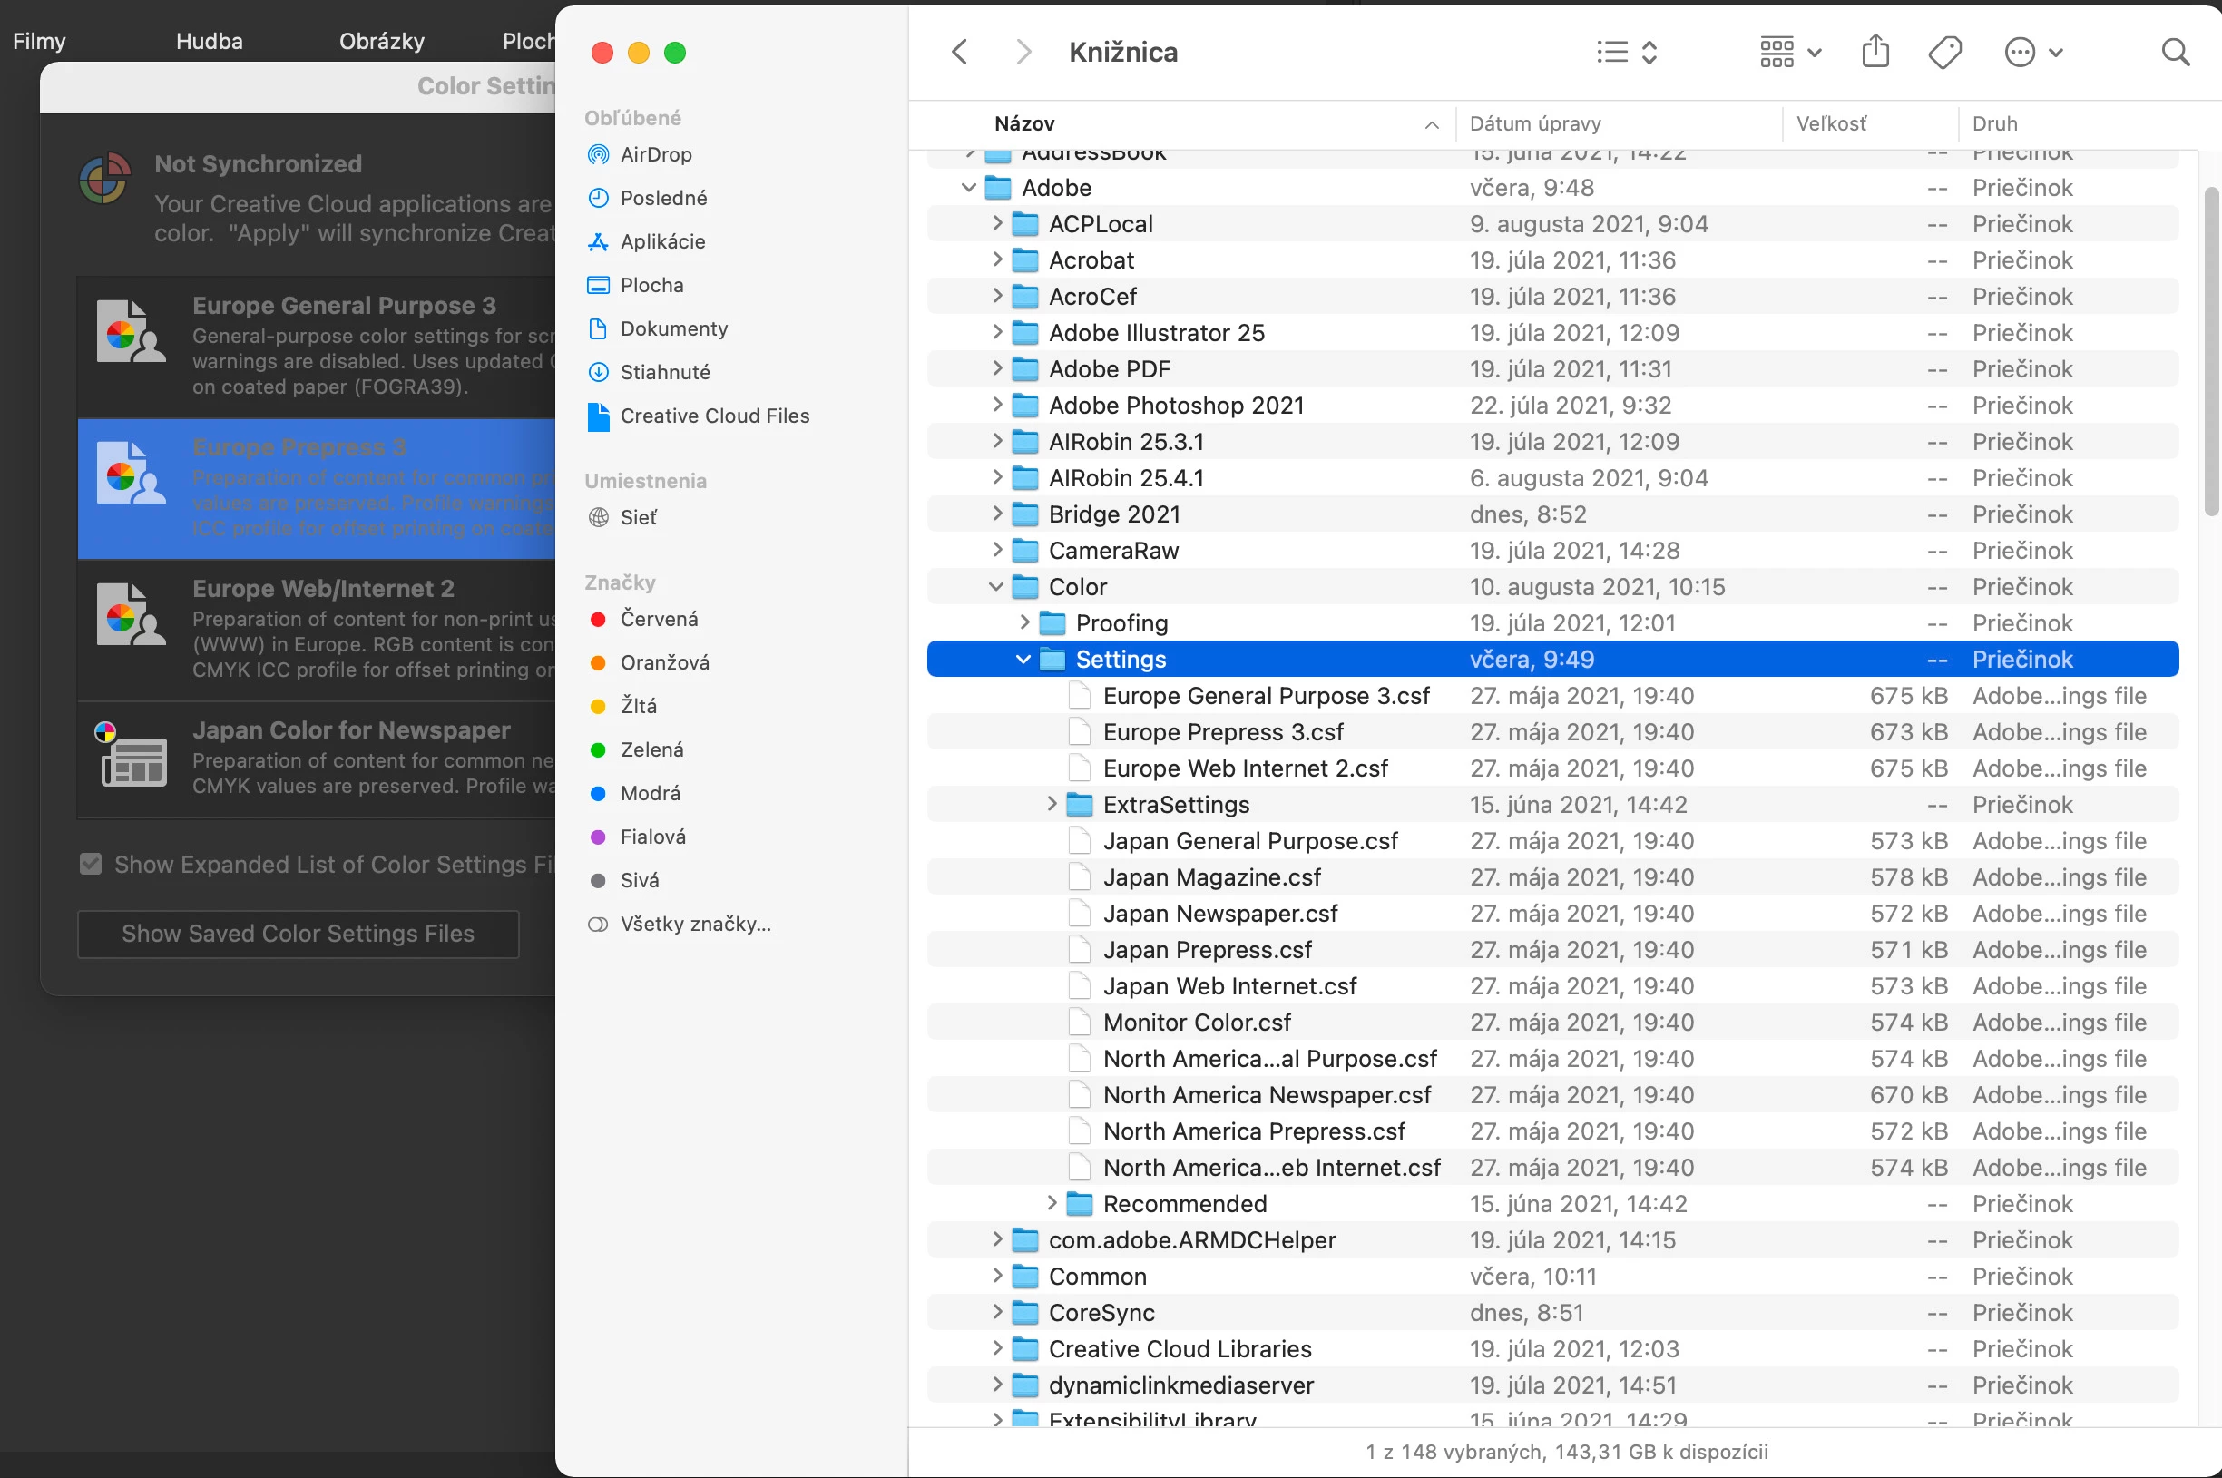The width and height of the screenshot is (2222, 1478).
Task: Open the grouping options dropdown in toolbar
Action: click(x=1789, y=53)
